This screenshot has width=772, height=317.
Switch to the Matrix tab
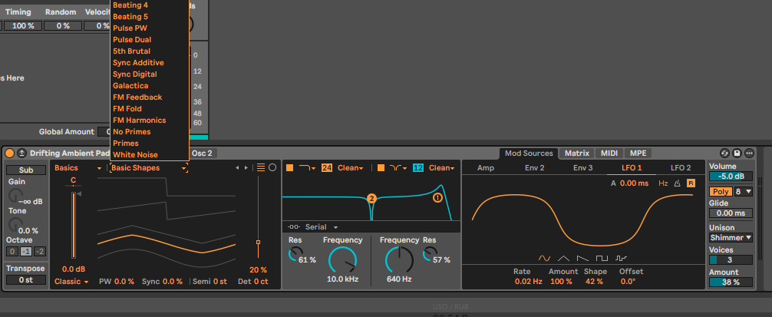tap(576, 153)
